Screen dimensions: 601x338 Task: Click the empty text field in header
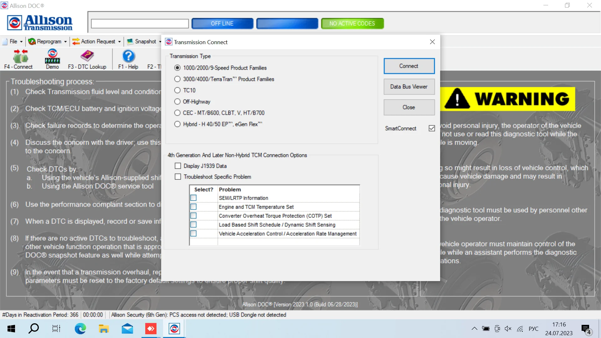pos(140,23)
